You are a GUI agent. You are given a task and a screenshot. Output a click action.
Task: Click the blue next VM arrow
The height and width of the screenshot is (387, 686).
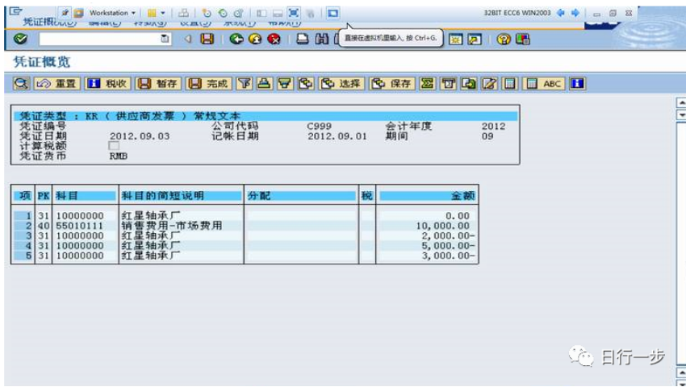coord(575,13)
